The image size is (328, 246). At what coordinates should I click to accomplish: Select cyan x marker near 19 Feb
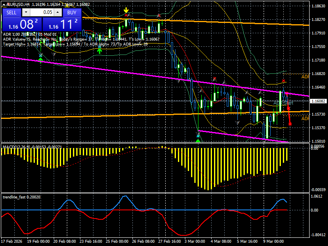41,56
